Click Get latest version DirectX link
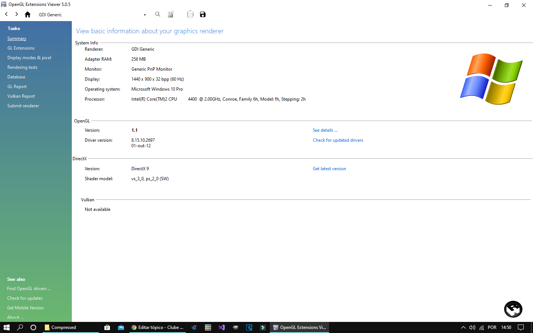Image resolution: width=533 pixels, height=333 pixels. coord(329,169)
